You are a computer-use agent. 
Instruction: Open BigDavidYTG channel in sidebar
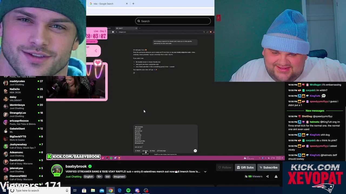(23, 138)
